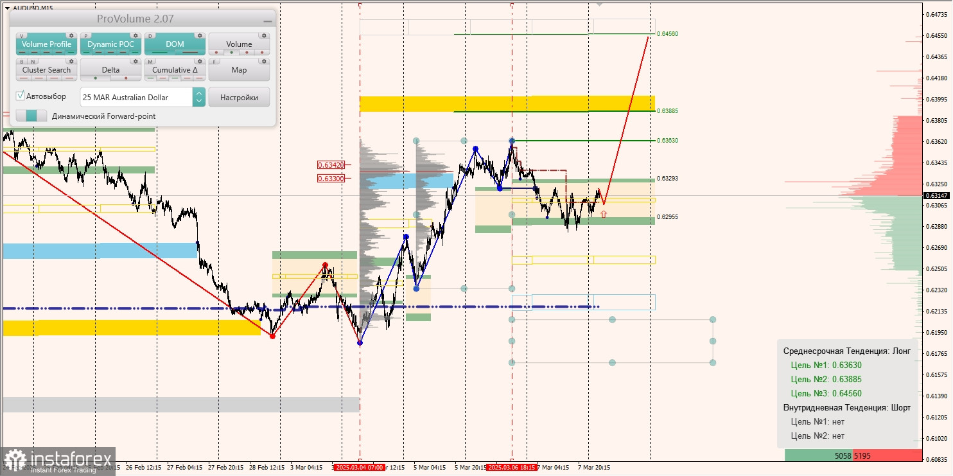Click the F hotkey tag on Map
The height and width of the screenshot is (476, 953).
pyautogui.click(x=214, y=62)
